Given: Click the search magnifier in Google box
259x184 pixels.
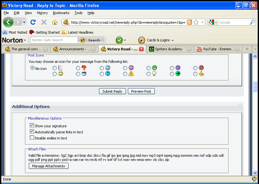Looking at the screenshot, I should pos(252,22).
